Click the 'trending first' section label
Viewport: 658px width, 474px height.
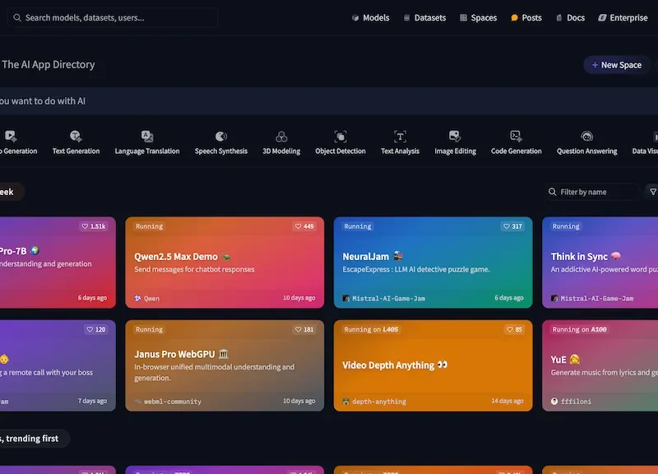tap(32, 439)
